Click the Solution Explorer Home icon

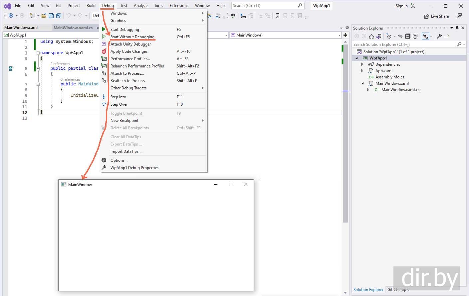pos(371,36)
